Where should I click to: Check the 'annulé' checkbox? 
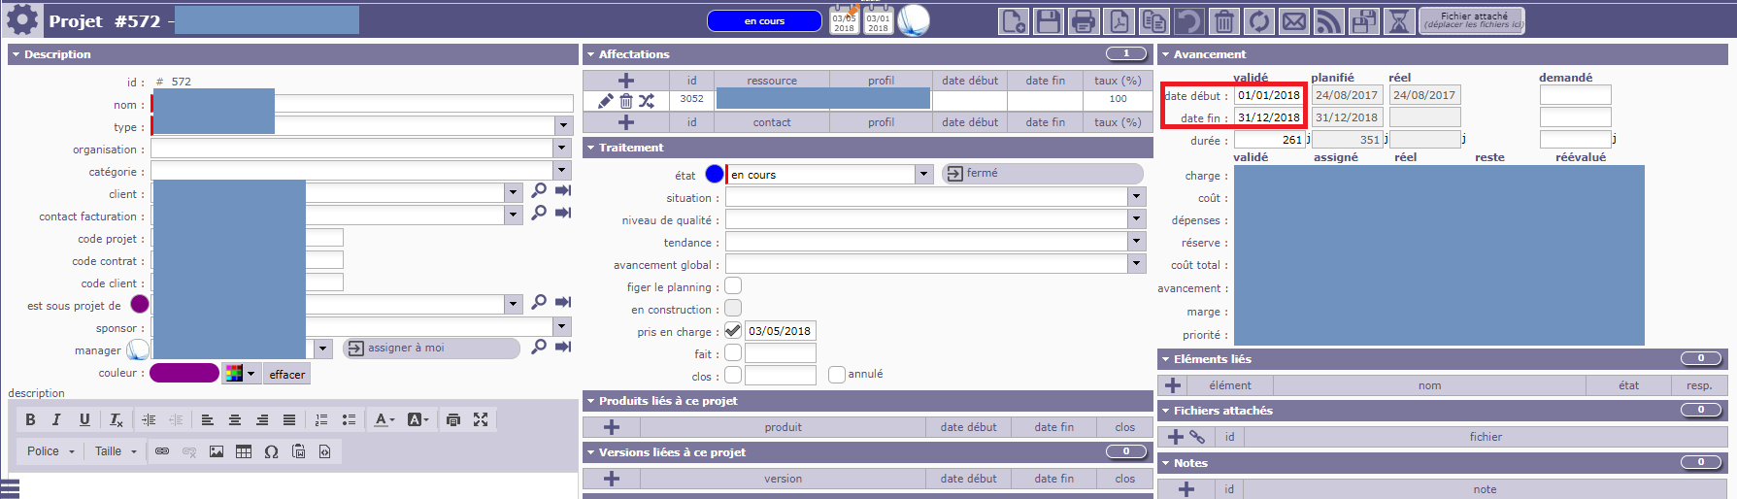click(836, 375)
